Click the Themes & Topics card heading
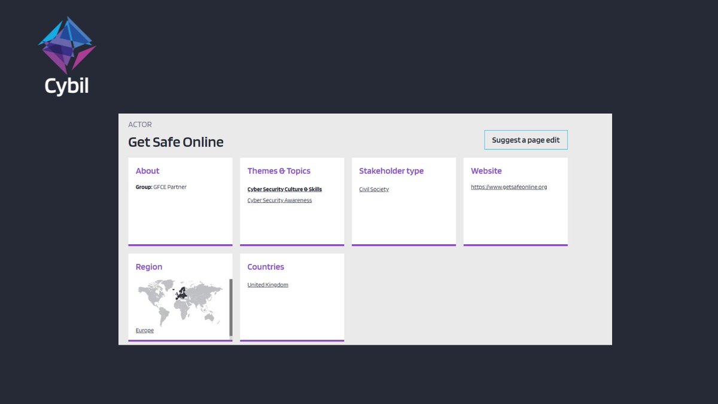Viewport: 718px width, 404px height. pyautogui.click(x=279, y=171)
